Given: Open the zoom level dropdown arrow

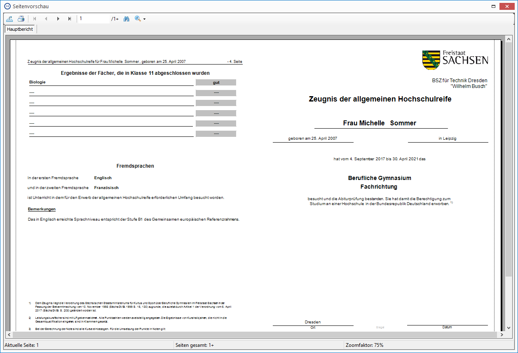Looking at the screenshot, I should coord(145,19).
